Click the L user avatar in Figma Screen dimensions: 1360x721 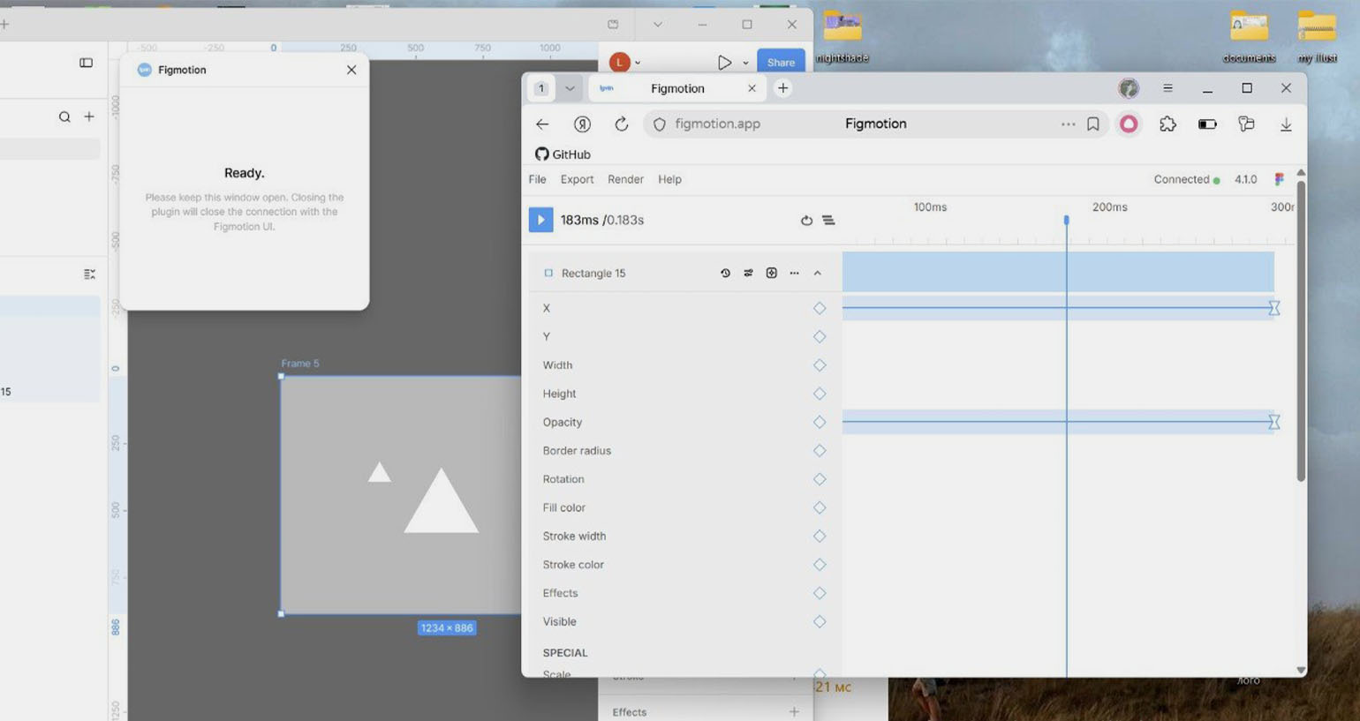(x=620, y=62)
